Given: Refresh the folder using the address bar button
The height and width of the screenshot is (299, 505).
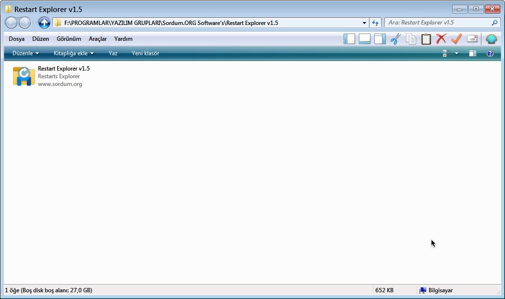Looking at the screenshot, I should (375, 23).
